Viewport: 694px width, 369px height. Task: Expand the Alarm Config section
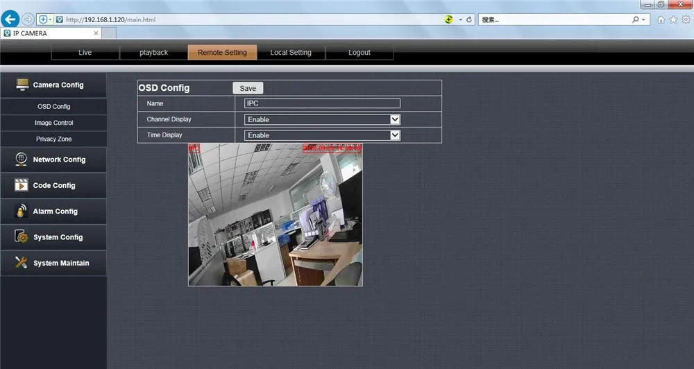[x=53, y=212]
